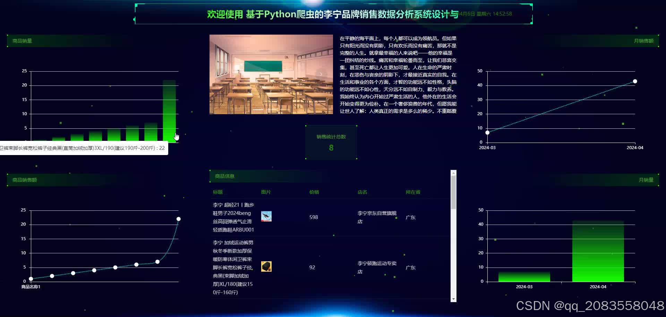Screen dimensions: 666x317
Task: Click the 李宁硕跑运动专卖店 shop name
Action: [x=377, y=268]
